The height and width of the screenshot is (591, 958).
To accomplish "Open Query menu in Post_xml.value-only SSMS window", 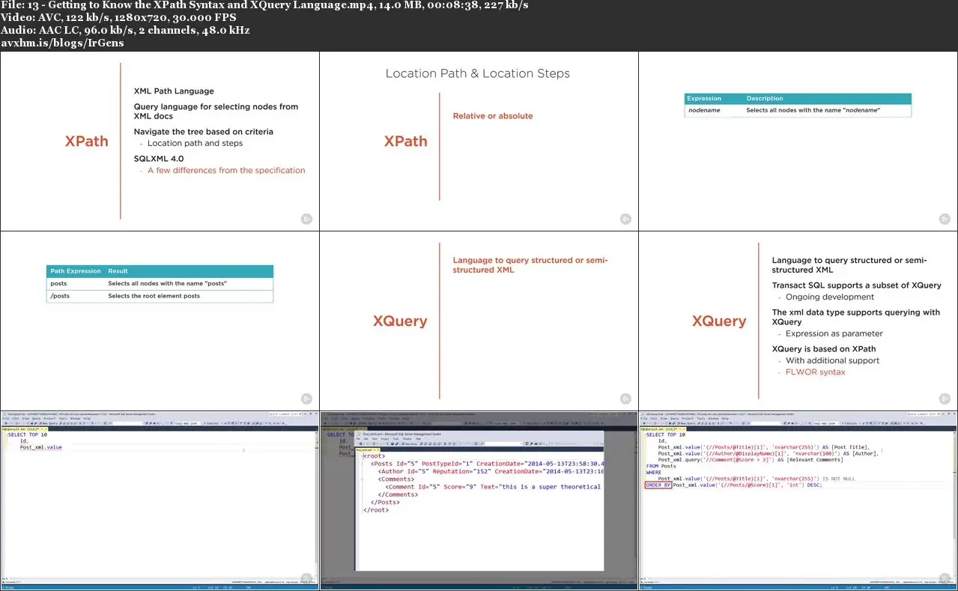I will click(36, 419).
